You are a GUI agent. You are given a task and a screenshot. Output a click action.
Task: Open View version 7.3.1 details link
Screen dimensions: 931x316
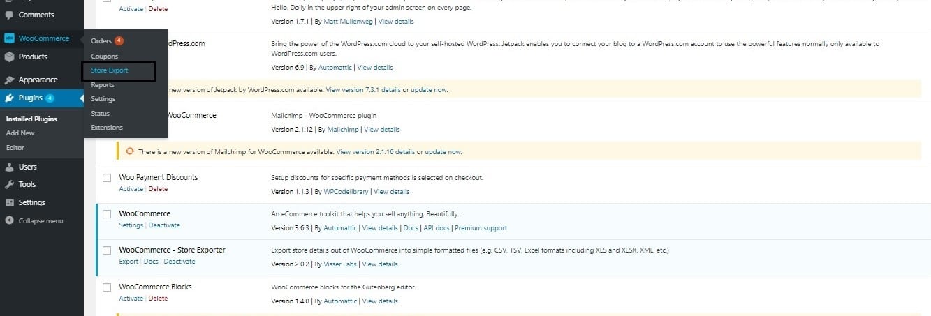pyautogui.click(x=363, y=90)
